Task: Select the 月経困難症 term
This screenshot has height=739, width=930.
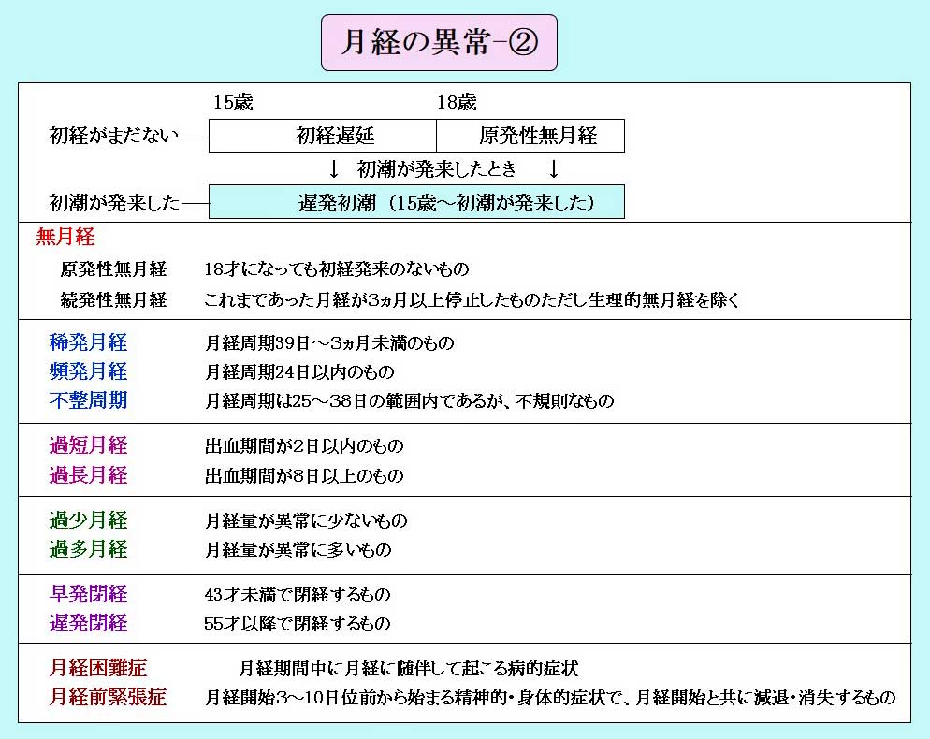Action: 98,668
